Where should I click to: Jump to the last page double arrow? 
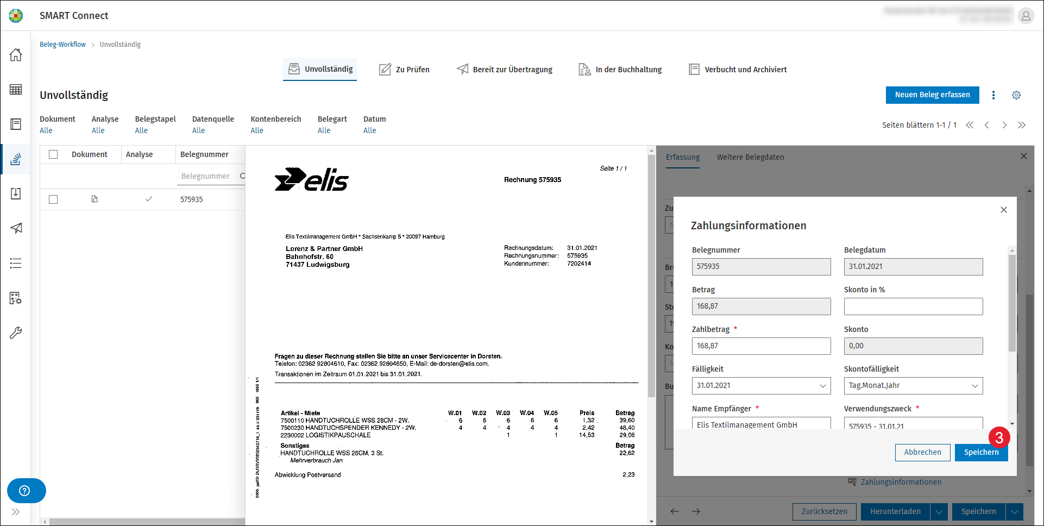point(1022,125)
